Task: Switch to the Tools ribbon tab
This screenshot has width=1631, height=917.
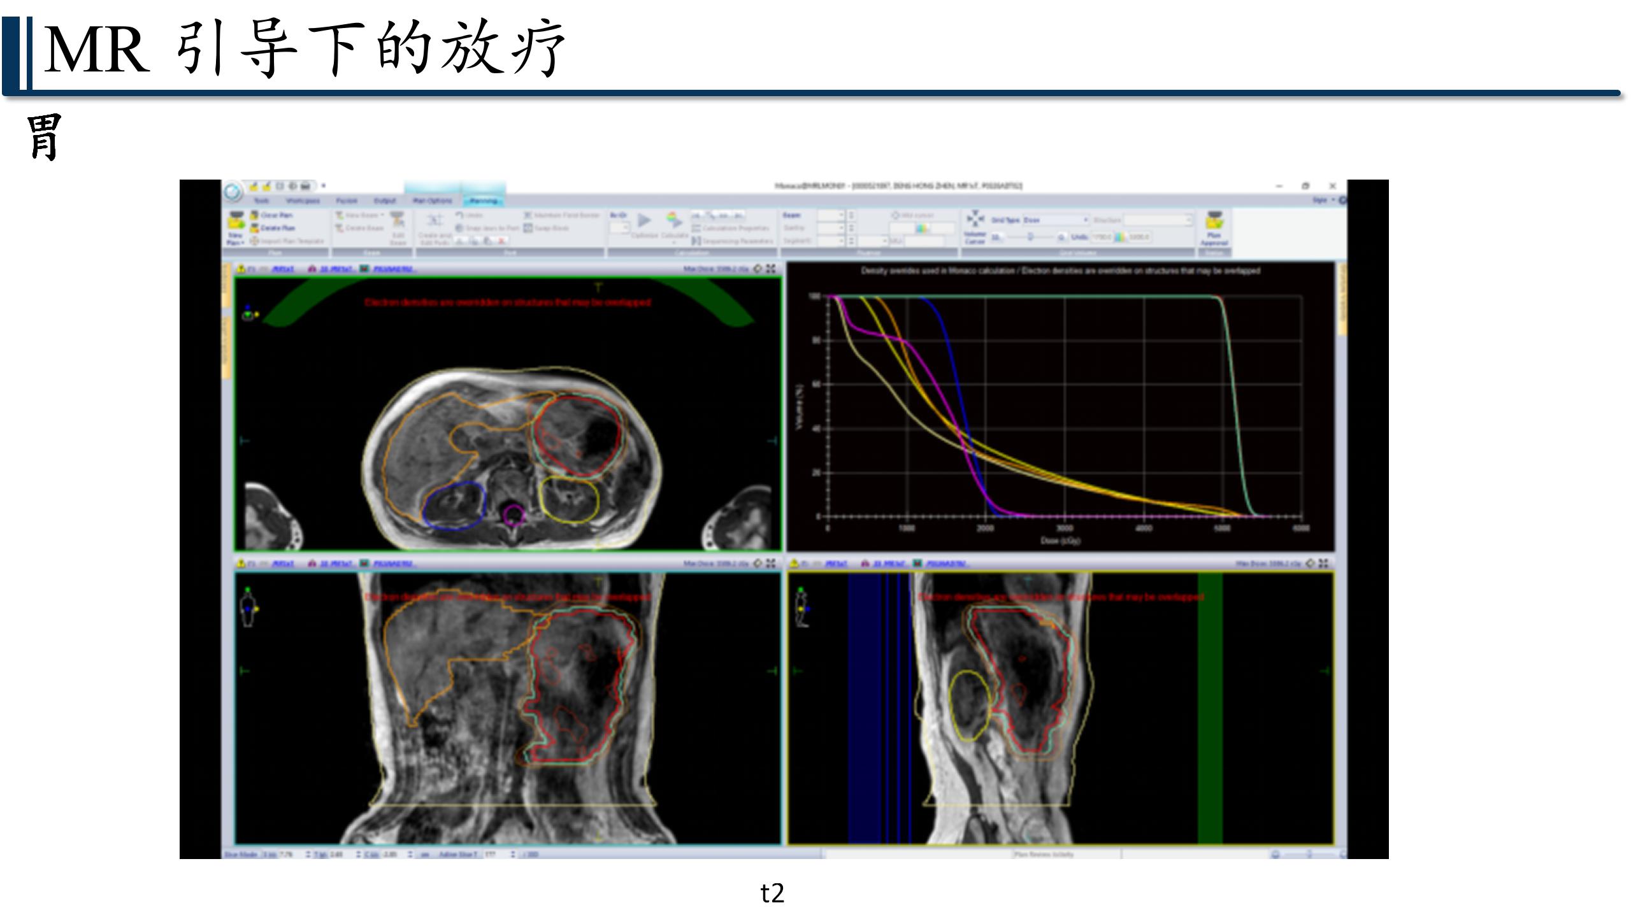Action: coord(262,201)
